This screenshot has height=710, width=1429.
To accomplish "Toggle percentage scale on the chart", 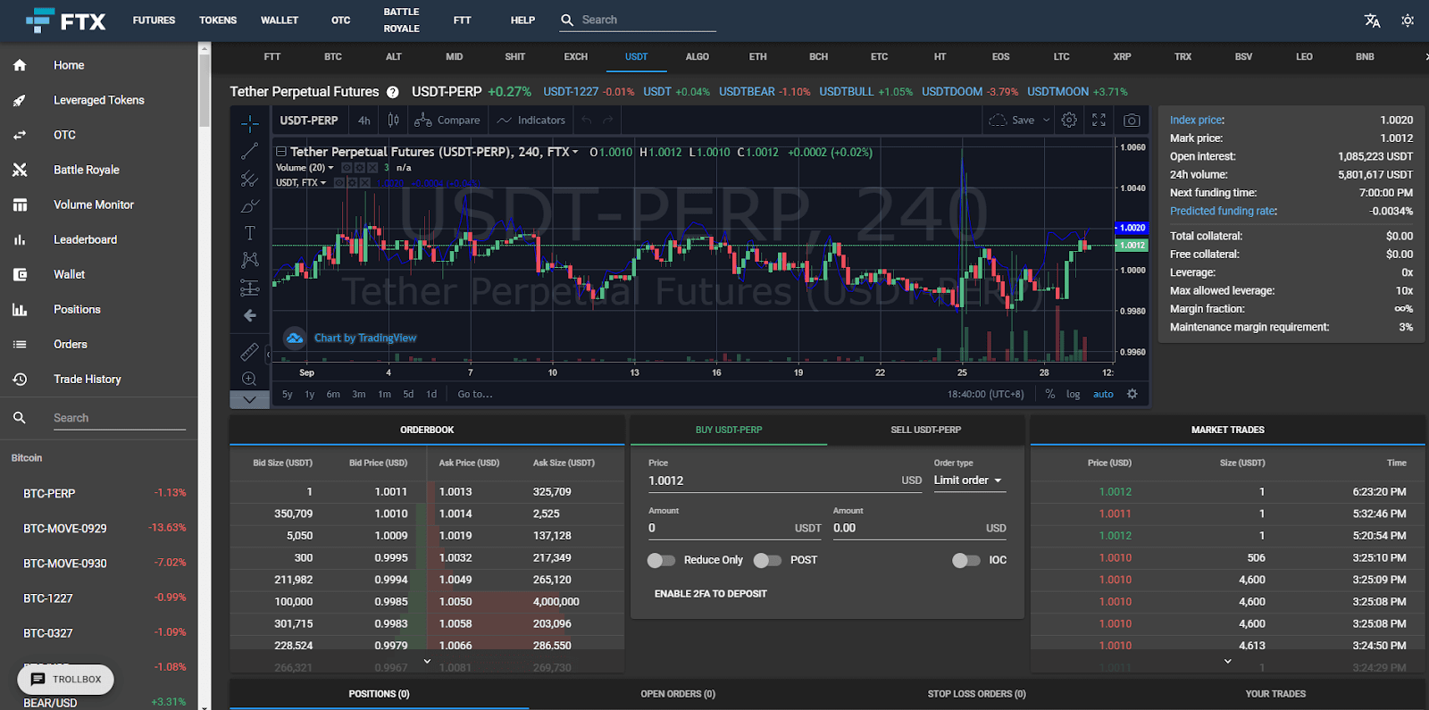I will click(1050, 394).
